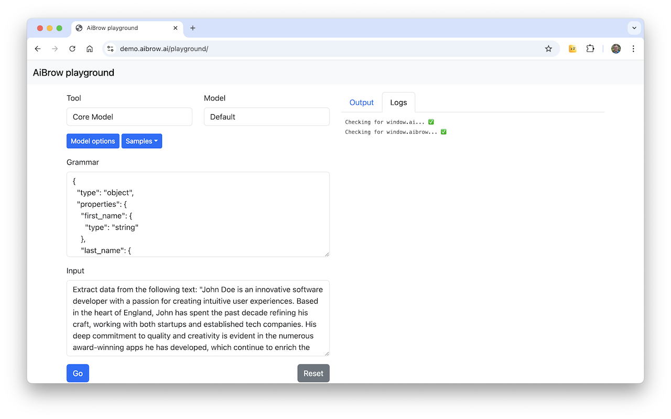Select the AiBrow playground browser tab

(127, 28)
